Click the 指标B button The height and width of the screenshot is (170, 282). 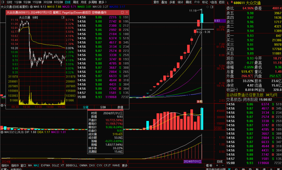[15, 165]
